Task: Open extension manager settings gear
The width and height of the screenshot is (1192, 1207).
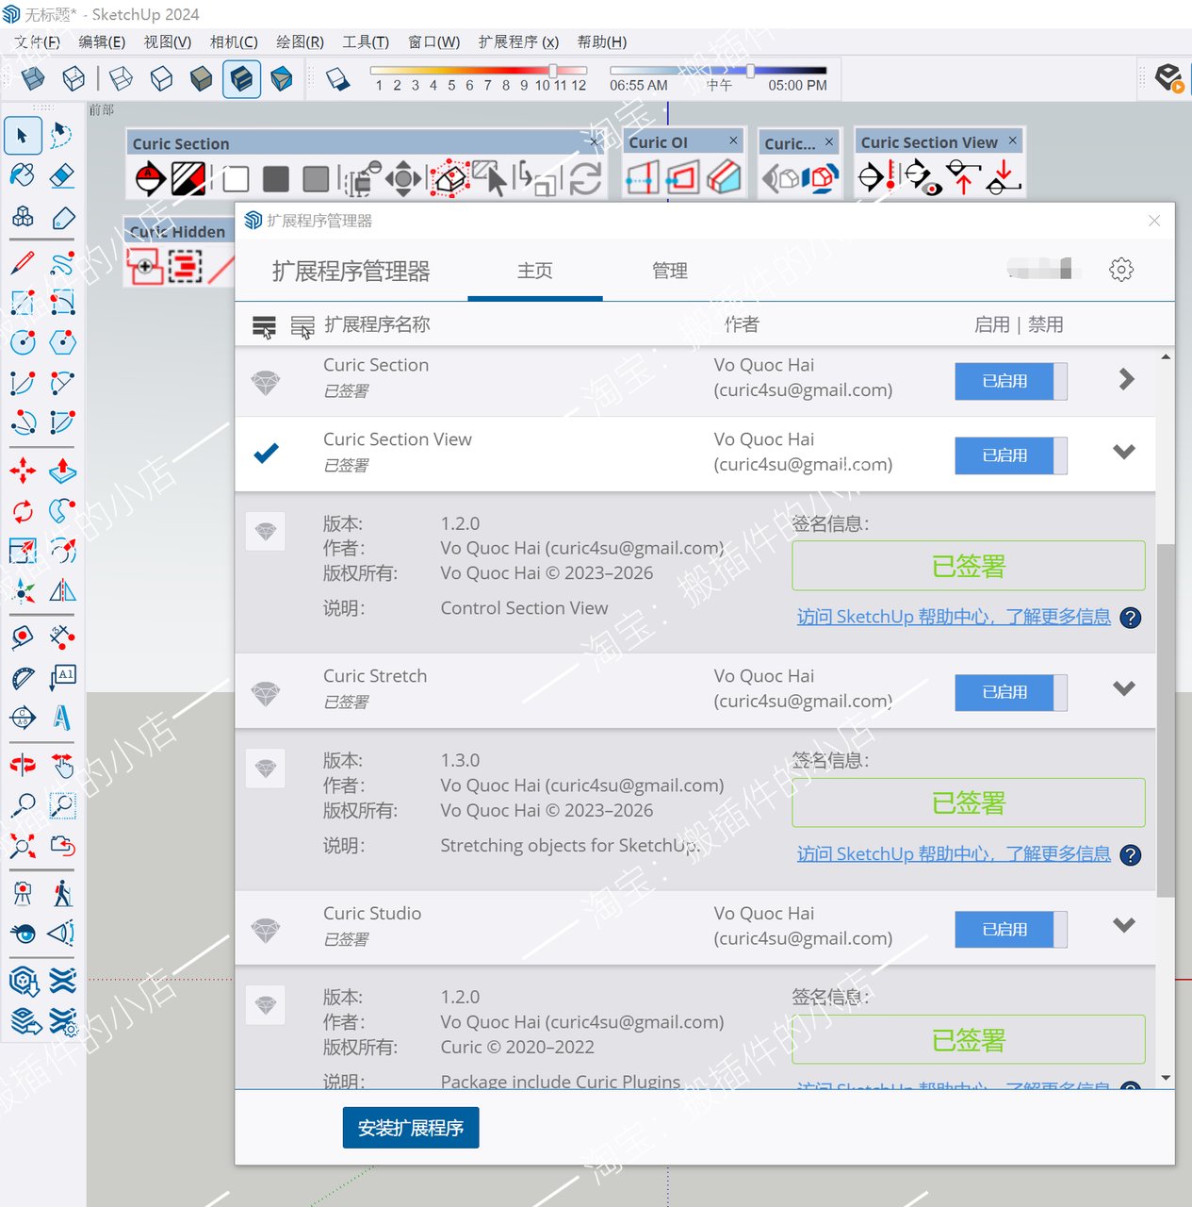Action: (x=1121, y=270)
